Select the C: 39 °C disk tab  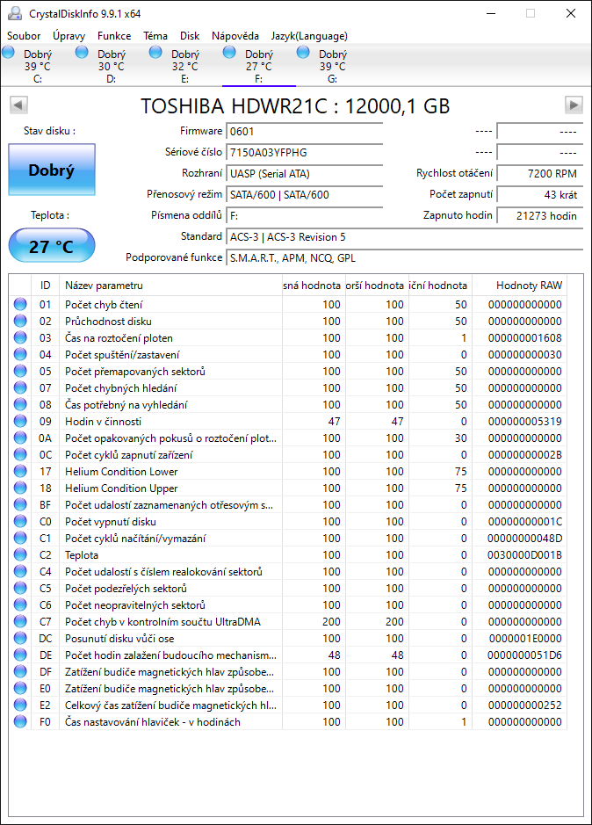pos(38,66)
